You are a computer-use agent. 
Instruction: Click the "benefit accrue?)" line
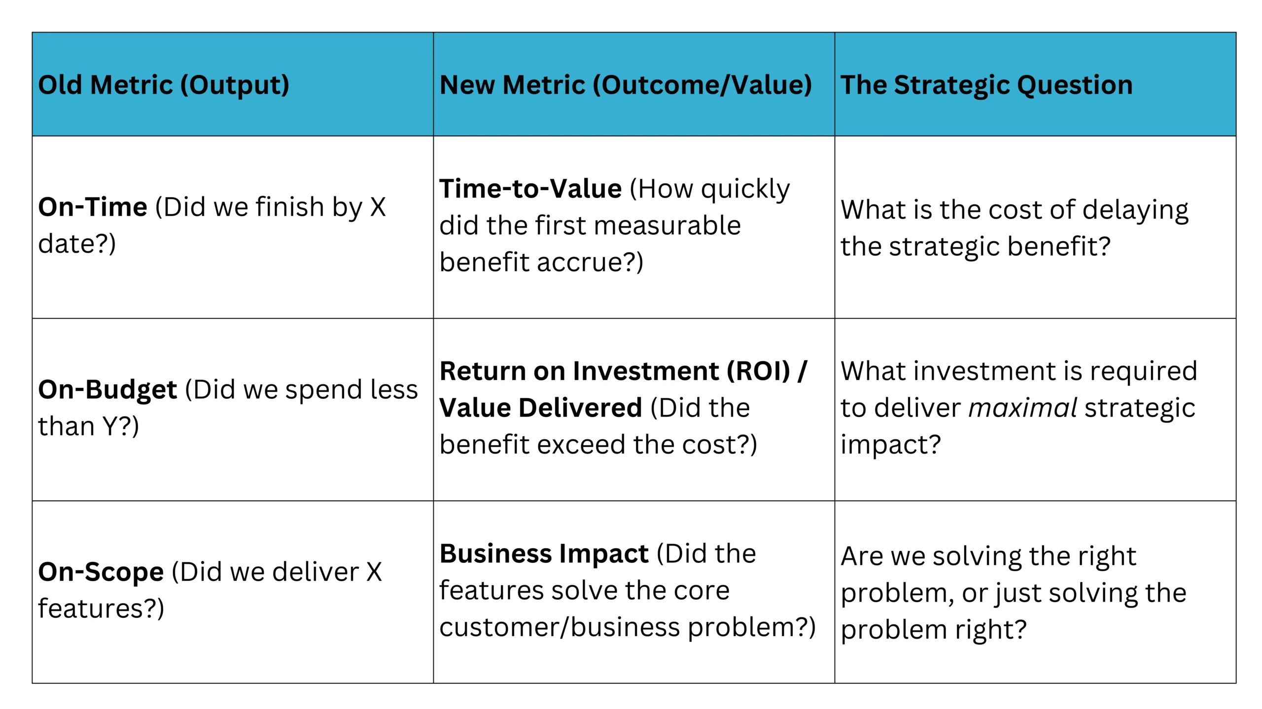[x=541, y=262]
